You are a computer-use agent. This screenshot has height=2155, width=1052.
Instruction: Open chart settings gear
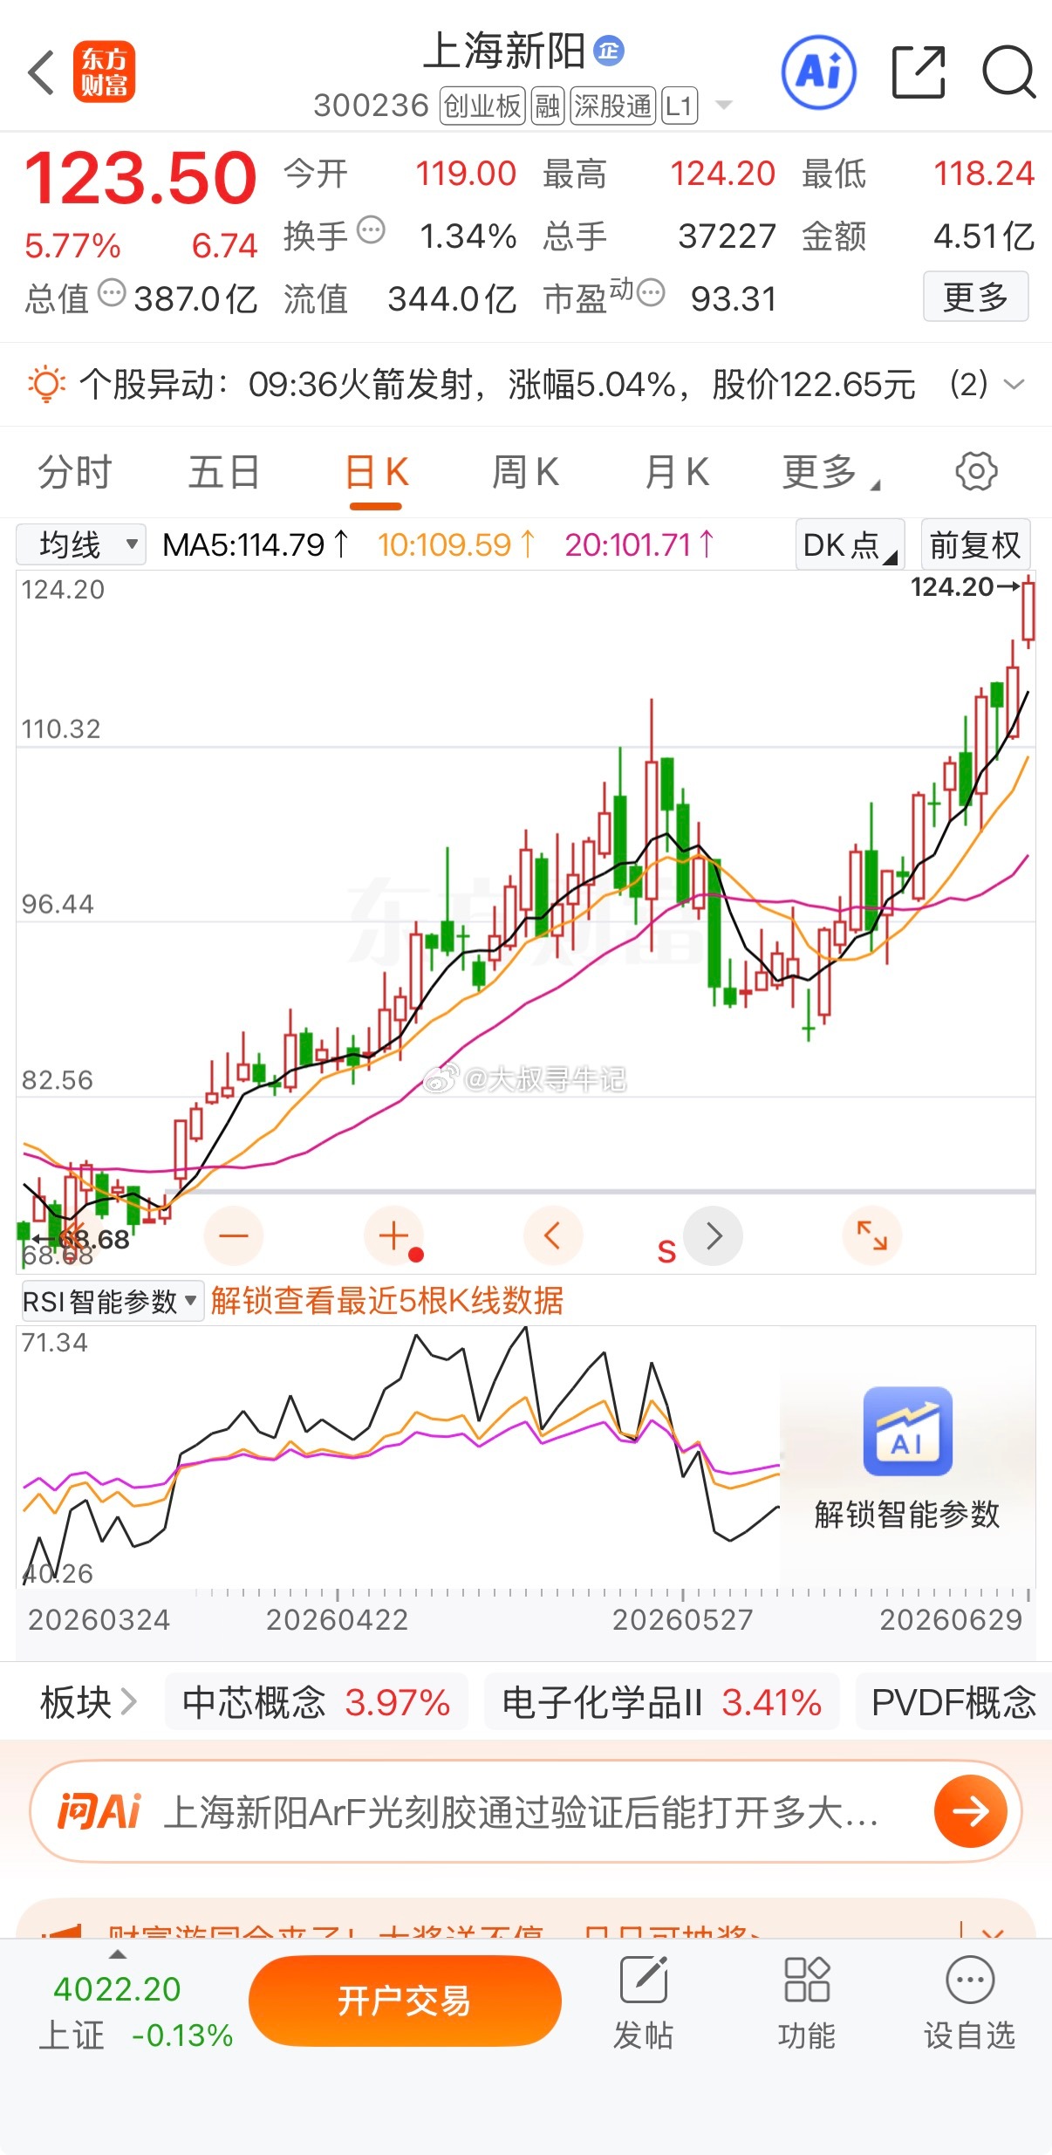976,471
